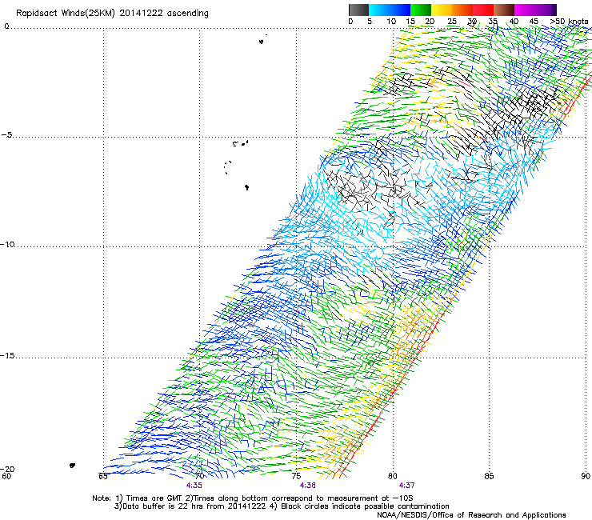Click the '>50 knots' legend label
592x520 pixels.
[569, 22]
